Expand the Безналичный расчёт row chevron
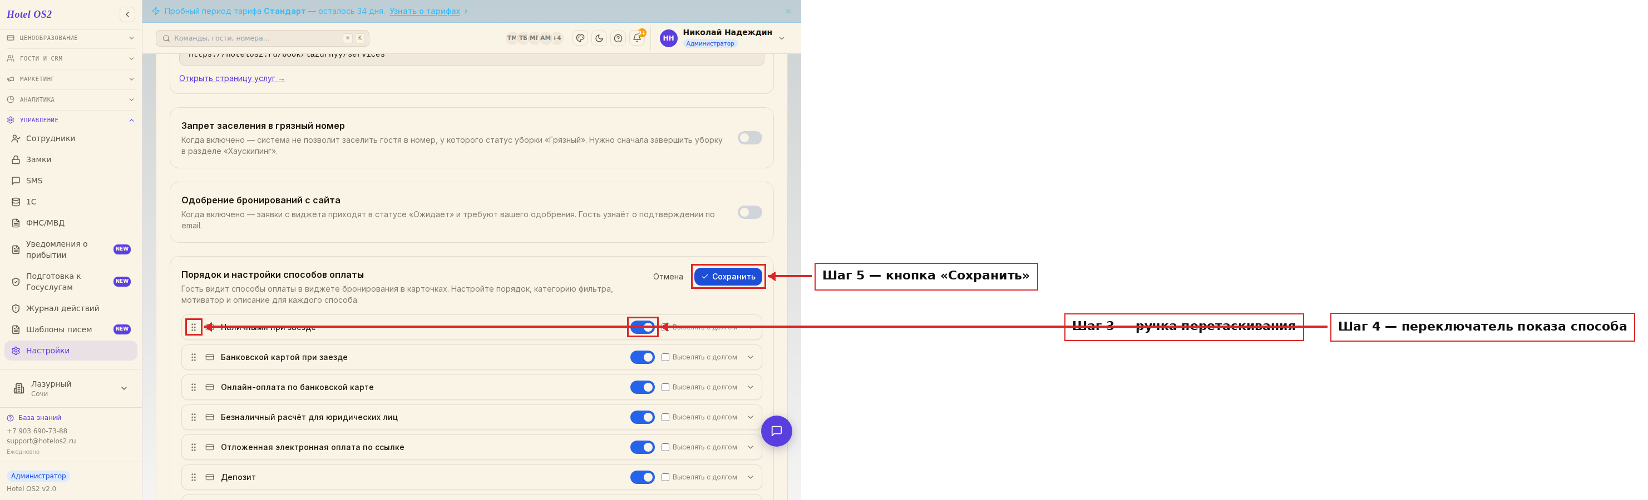Image resolution: width=1648 pixels, height=500 pixels. tap(751, 418)
